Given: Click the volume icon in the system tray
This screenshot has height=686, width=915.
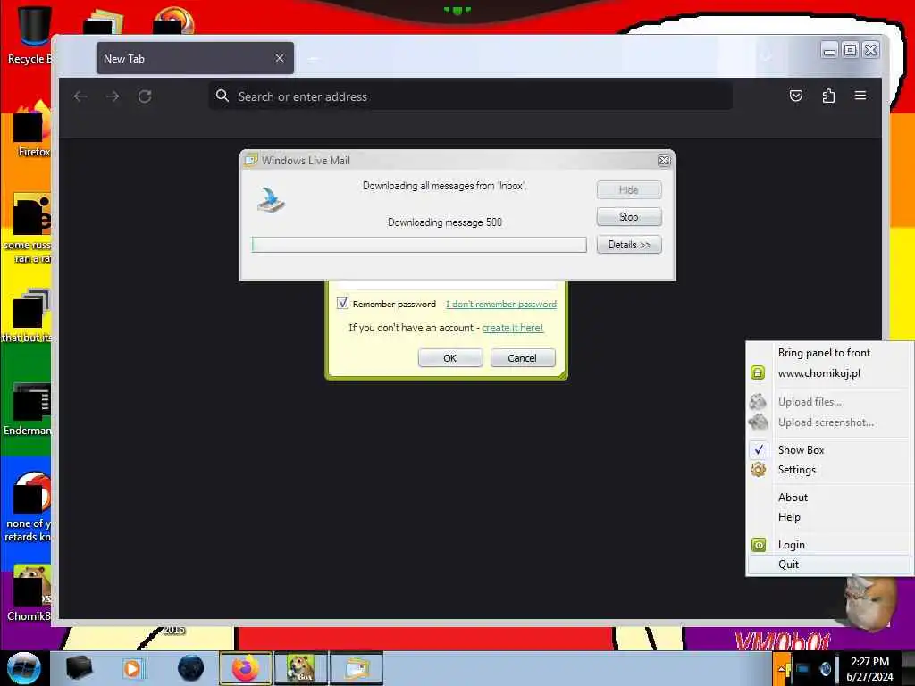Looking at the screenshot, I should tap(825, 669).
